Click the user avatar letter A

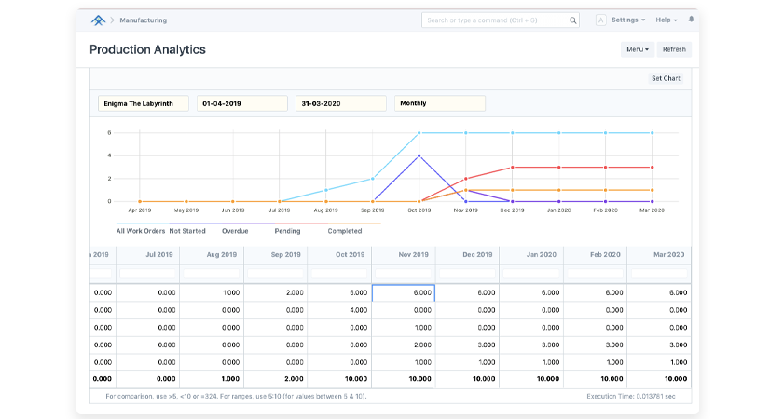600,20
